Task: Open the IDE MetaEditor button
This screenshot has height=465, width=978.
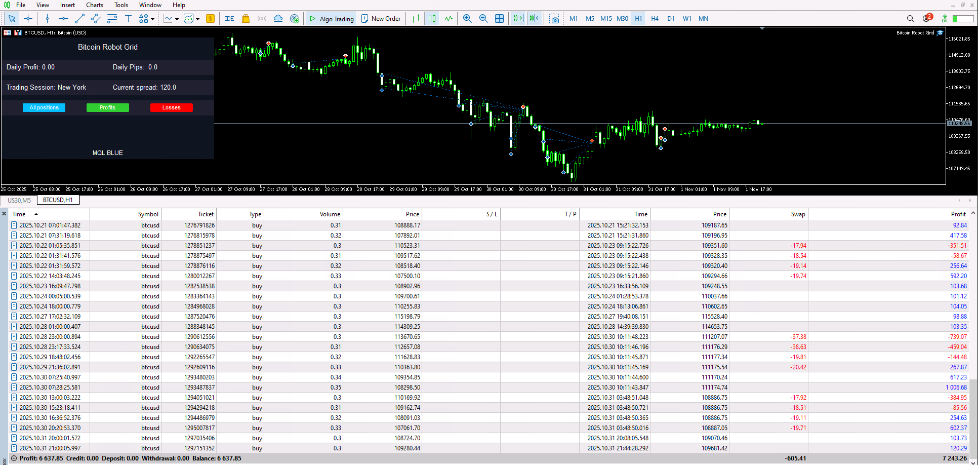Action: pyautogui.click(x=229, y=19)
